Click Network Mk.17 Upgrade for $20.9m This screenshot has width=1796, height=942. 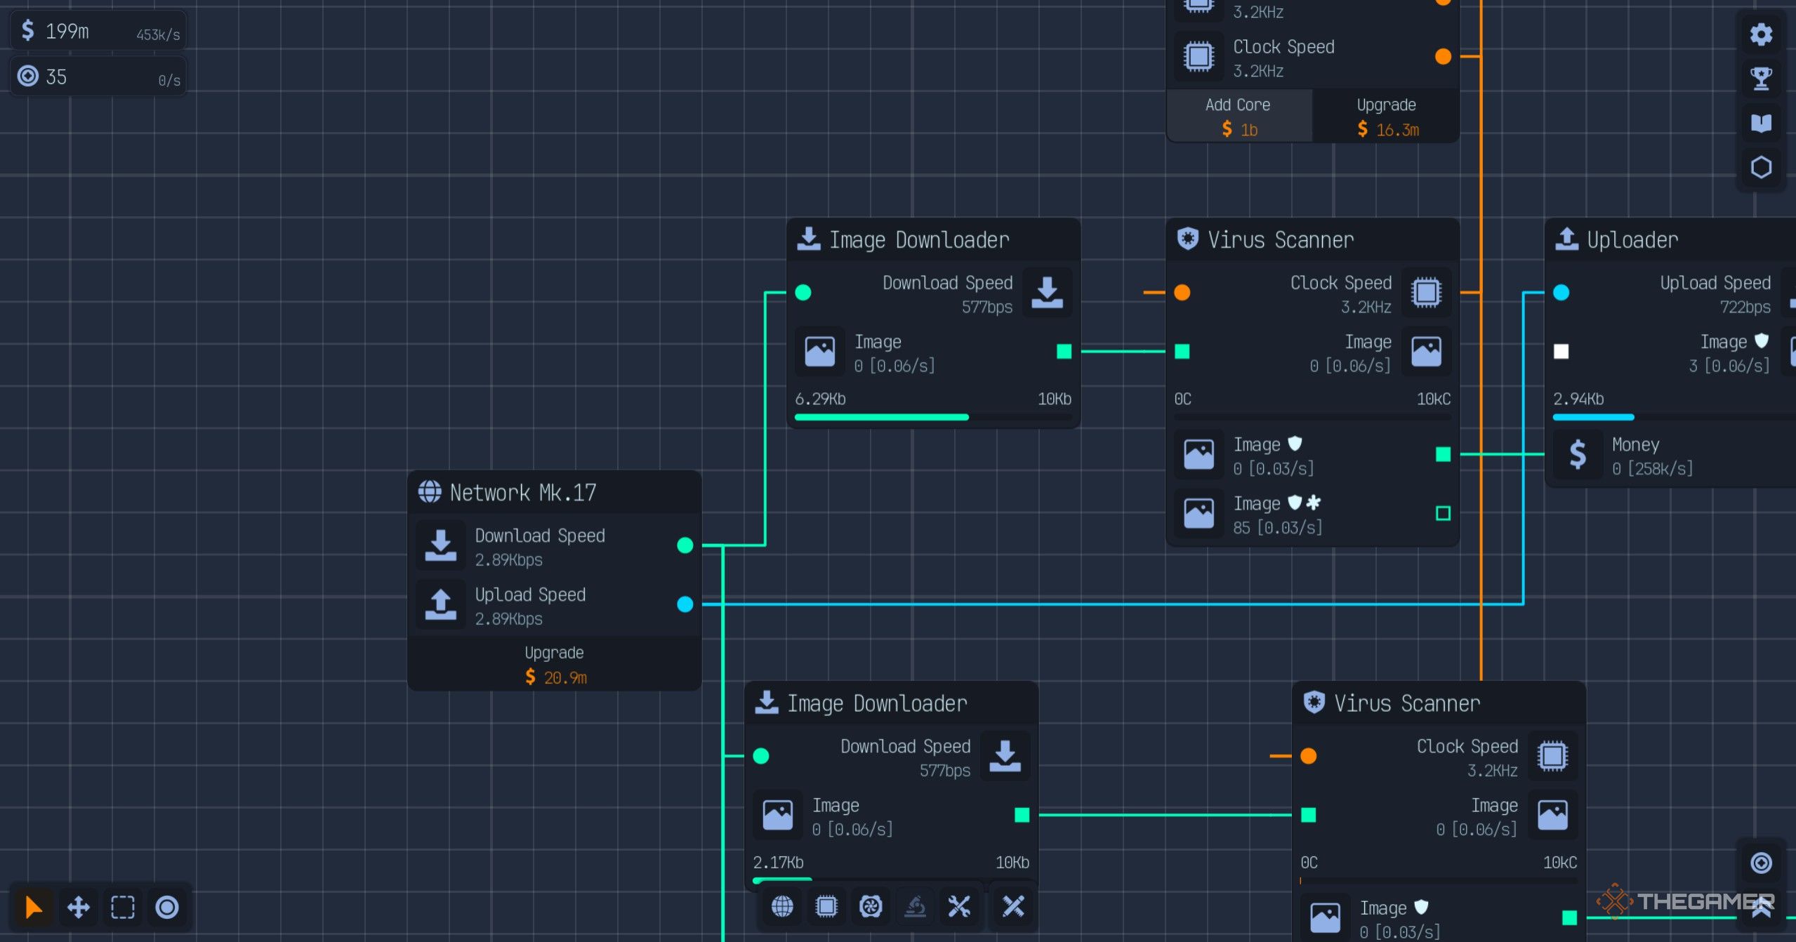point(555,665)
